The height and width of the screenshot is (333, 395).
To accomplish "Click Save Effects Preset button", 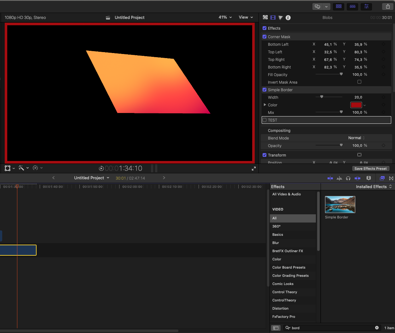I will 370,169.
